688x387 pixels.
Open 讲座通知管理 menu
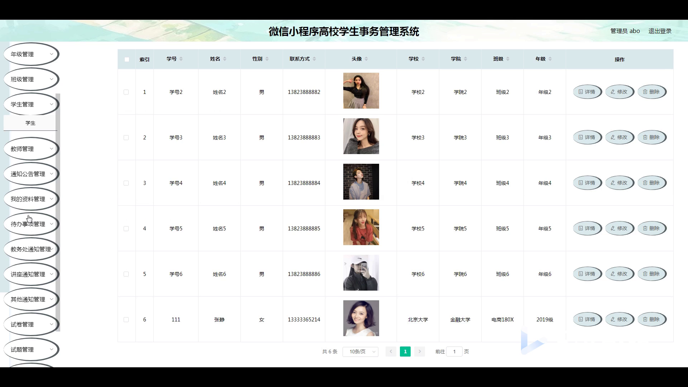pos(31,274)
